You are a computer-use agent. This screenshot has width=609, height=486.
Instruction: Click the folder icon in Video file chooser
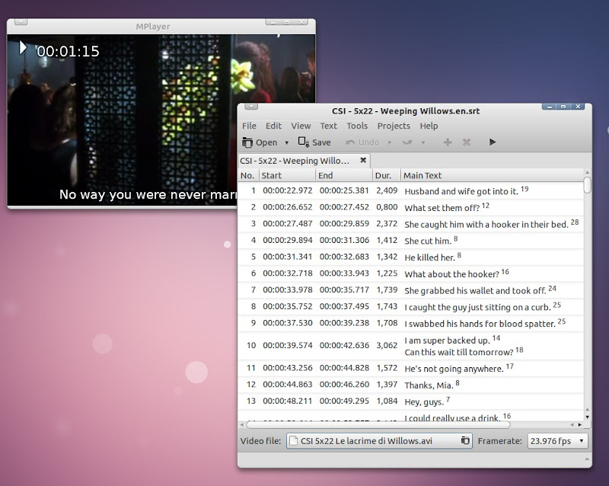pyautogui.click(x=465, y=441)
